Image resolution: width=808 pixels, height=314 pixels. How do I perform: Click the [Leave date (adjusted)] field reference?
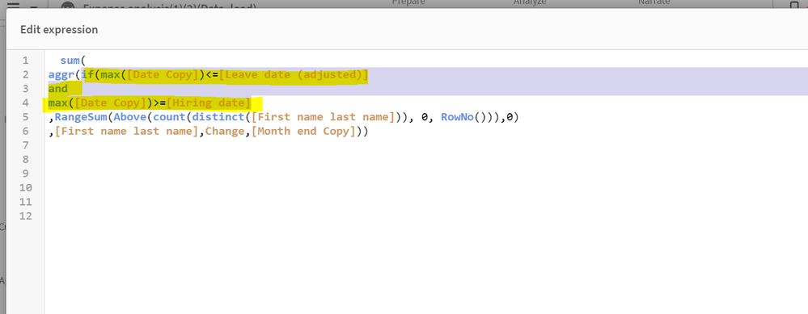pos(294,74)
